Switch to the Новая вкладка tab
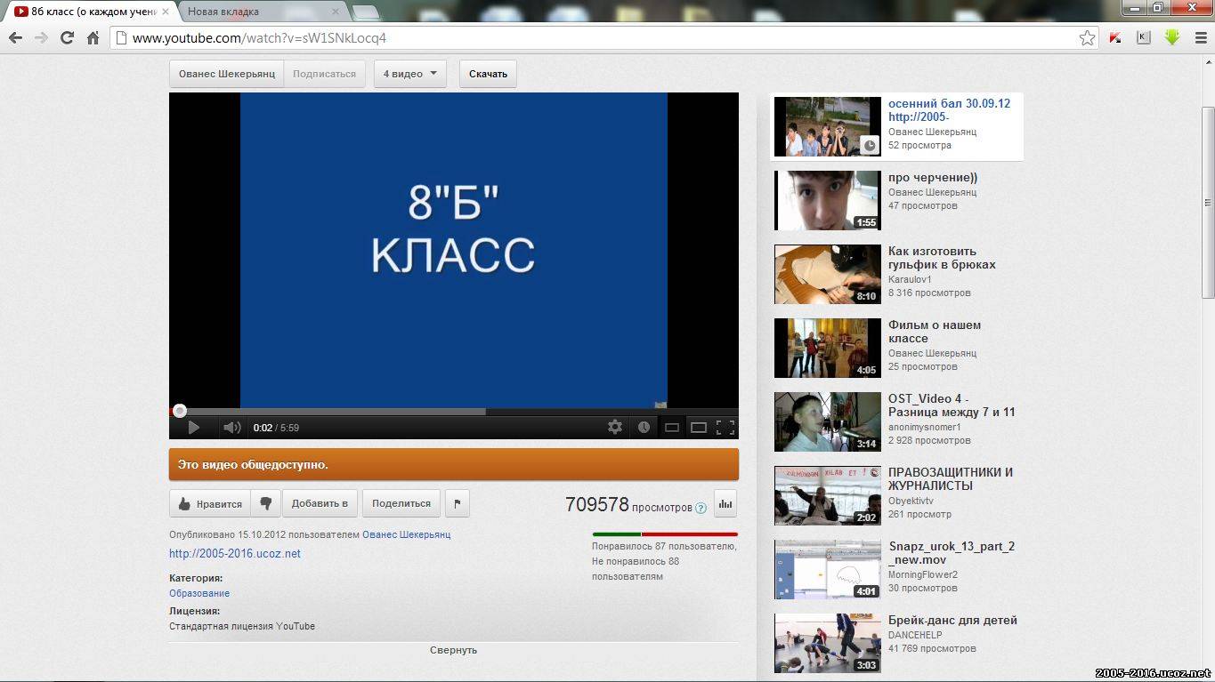This screenshot has height=682, width=1215. pyautogui.click(x=258, y=12)
